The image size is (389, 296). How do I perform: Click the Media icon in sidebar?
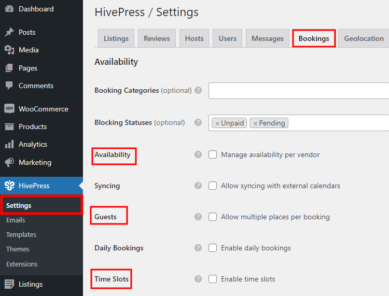tap(9, 50)
